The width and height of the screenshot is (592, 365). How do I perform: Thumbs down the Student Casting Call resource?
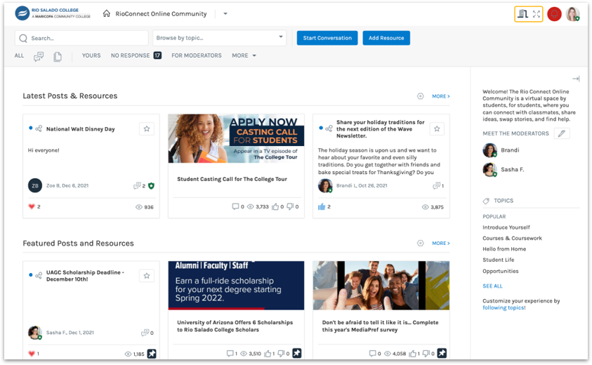tap(290, 206)
